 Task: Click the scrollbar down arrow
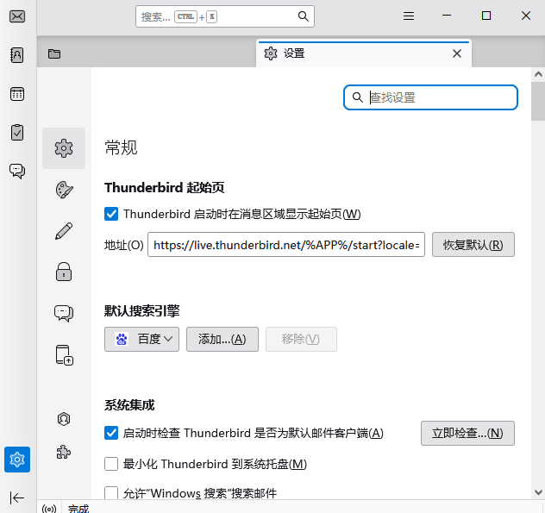(538, 492)
